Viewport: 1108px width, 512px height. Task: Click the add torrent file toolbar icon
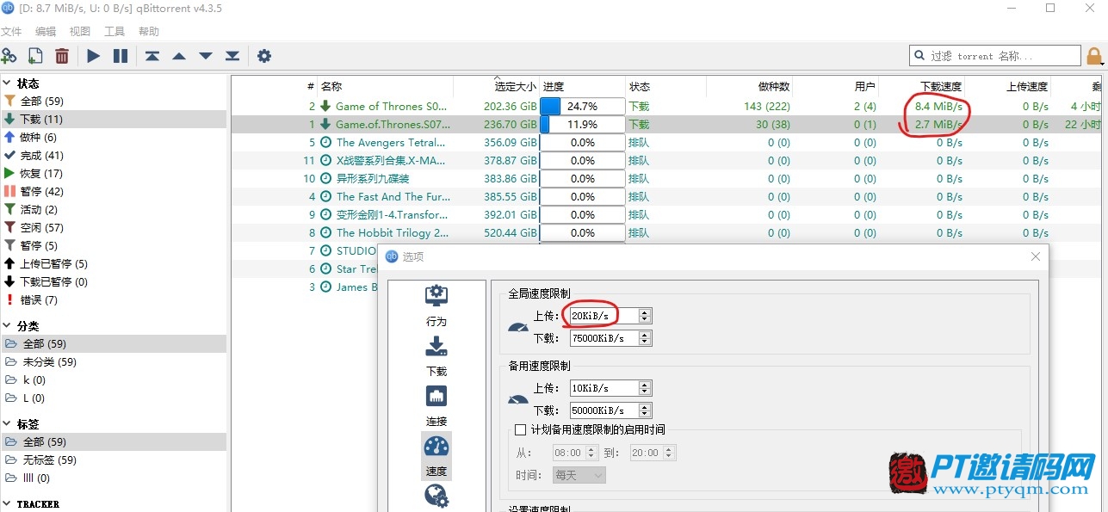[35, 56]
